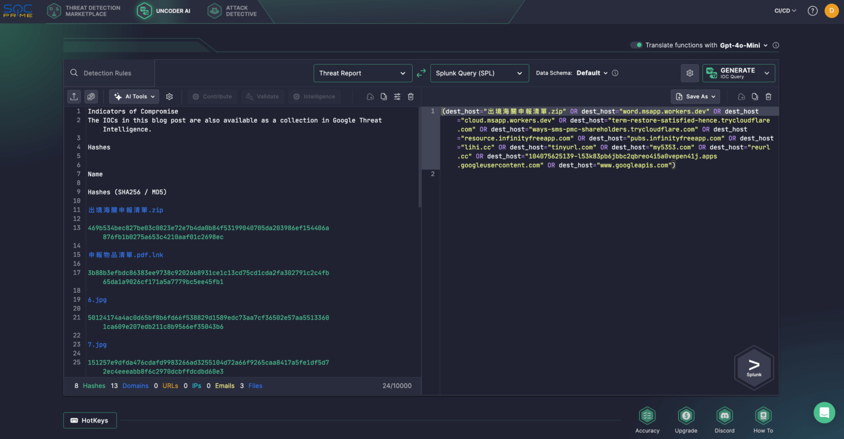Screen dimensions: 844x439
Task: Delete input content with left trash icon
Action: pyautogui.click(x=410, y=97)
